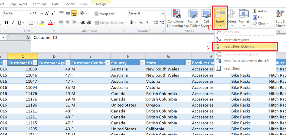Click the Increase Font Size icon

coord(47,13)
